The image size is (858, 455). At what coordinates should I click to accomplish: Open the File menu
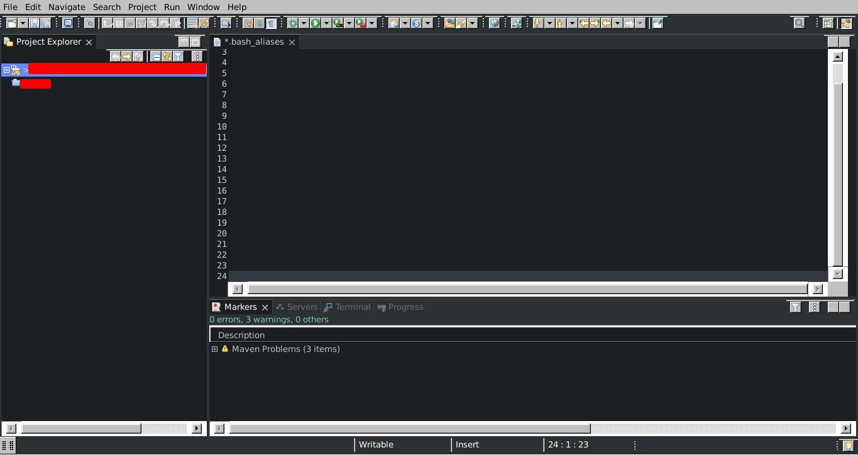10,7
